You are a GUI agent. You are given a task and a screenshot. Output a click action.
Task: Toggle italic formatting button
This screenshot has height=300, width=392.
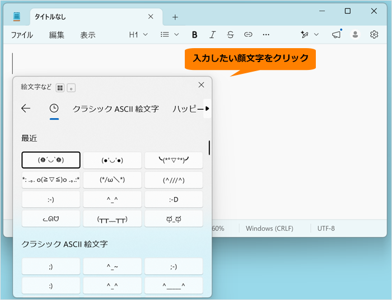coord(212,35)
